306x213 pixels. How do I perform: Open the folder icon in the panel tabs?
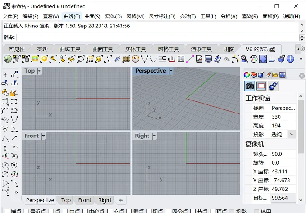275,75
